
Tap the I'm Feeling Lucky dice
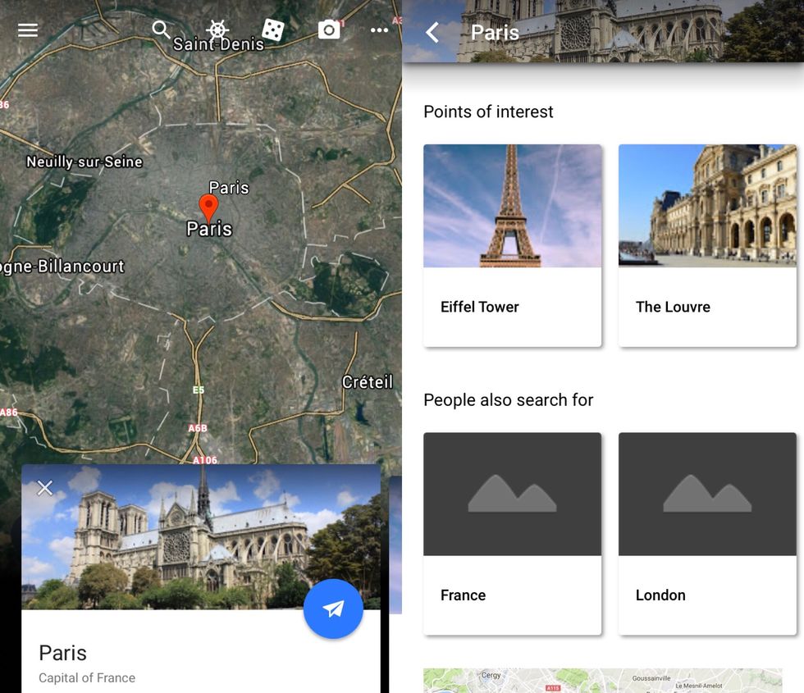(x=273, y=30)
